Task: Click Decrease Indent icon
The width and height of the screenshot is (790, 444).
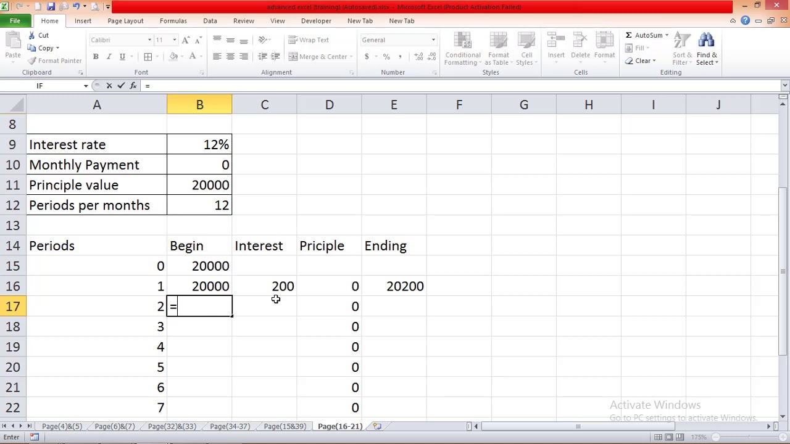Action: click(x=262, y=57)
